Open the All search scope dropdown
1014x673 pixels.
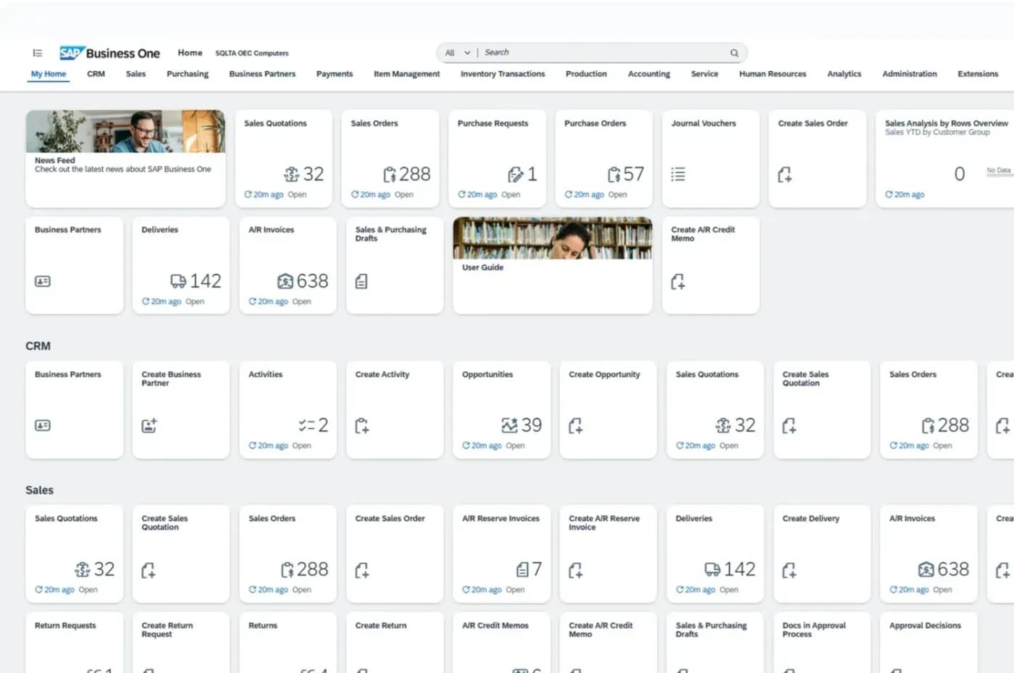pos(458,53)
